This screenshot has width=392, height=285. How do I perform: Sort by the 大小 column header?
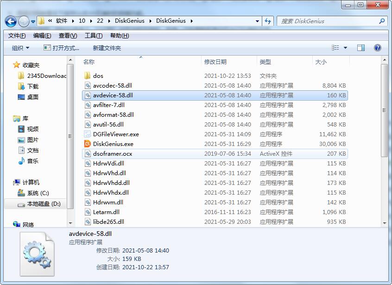click(321, 62)
